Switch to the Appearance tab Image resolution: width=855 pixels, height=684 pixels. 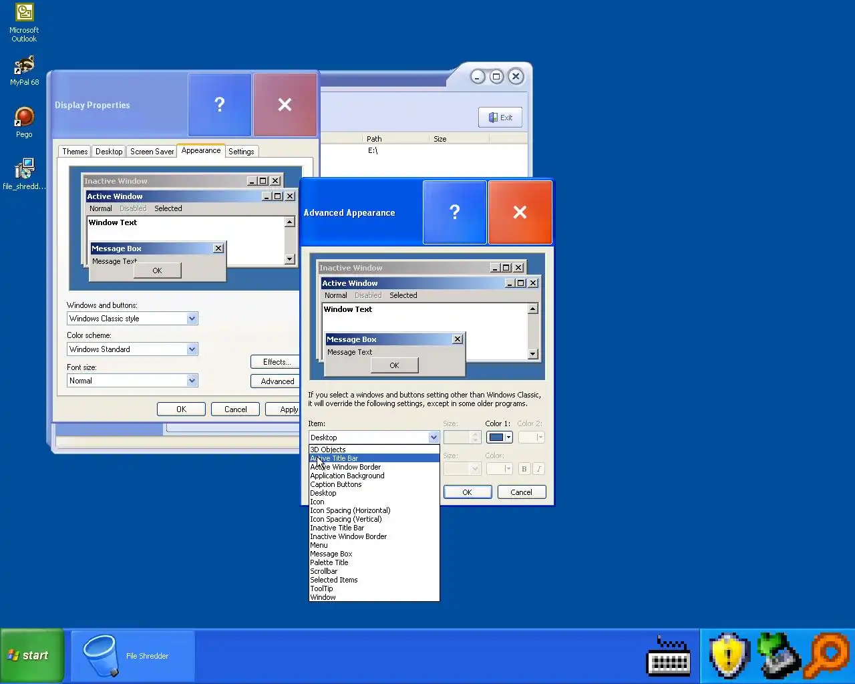click(201, 151)
